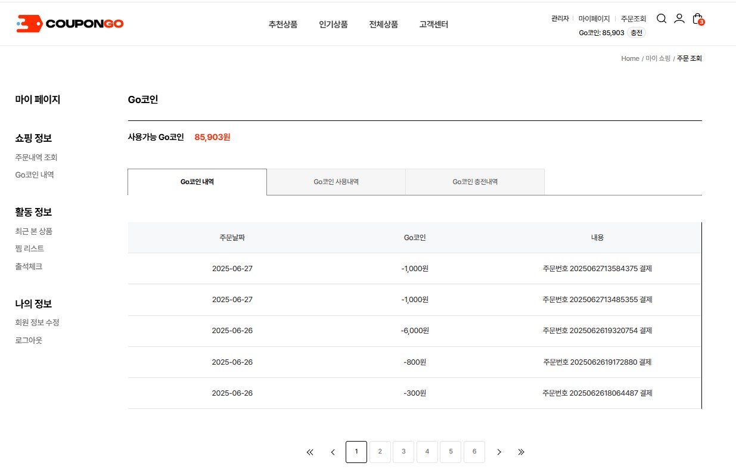Click the 쇼핑 정보 sidebar heading
736x469 pixels.
[33, 138]
